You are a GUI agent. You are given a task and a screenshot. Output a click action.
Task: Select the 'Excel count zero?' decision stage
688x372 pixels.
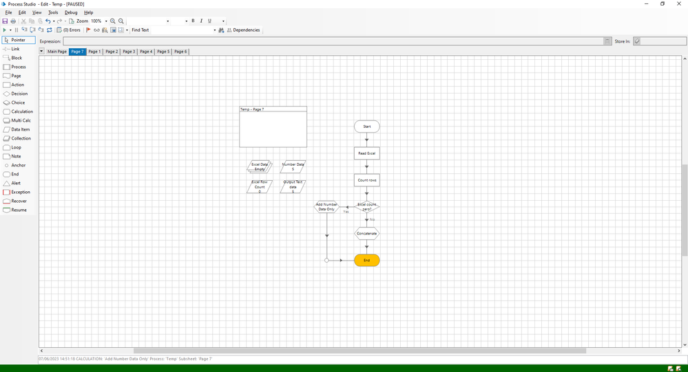[x=367, y=207]
